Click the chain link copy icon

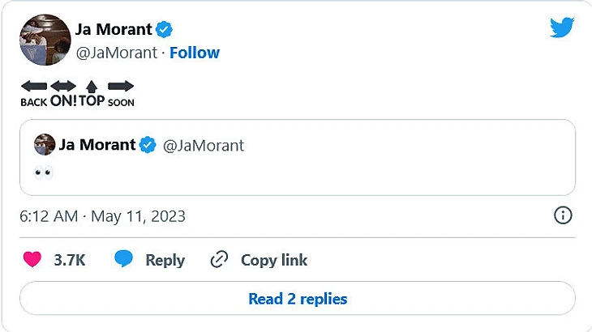tap(219, 260)
